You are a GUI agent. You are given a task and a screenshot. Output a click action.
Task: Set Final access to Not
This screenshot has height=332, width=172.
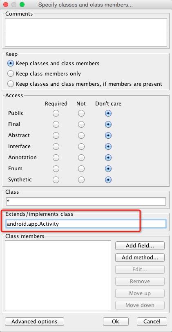[81, 124]
